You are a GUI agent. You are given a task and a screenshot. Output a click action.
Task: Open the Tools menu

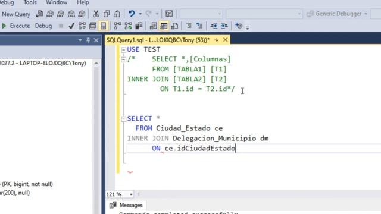coord(30,2)
